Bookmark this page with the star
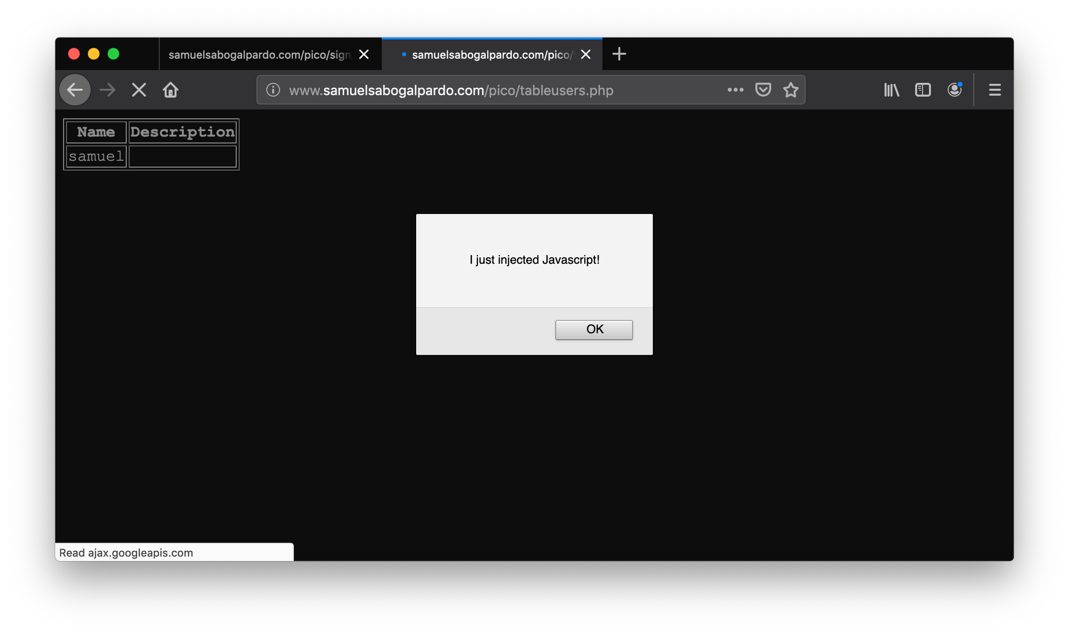Viewport: 1069px width, 634px height. (x=790, y=90)
